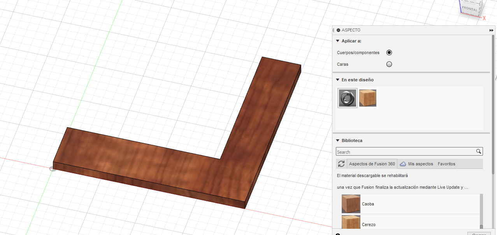This screenshot has width=497, height=235.
Task: Click the ASPECTO panel title
Action: coord(351,30)
